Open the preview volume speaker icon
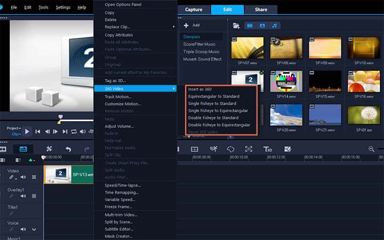This screenshot has width=384, height=240. point(83,132)
